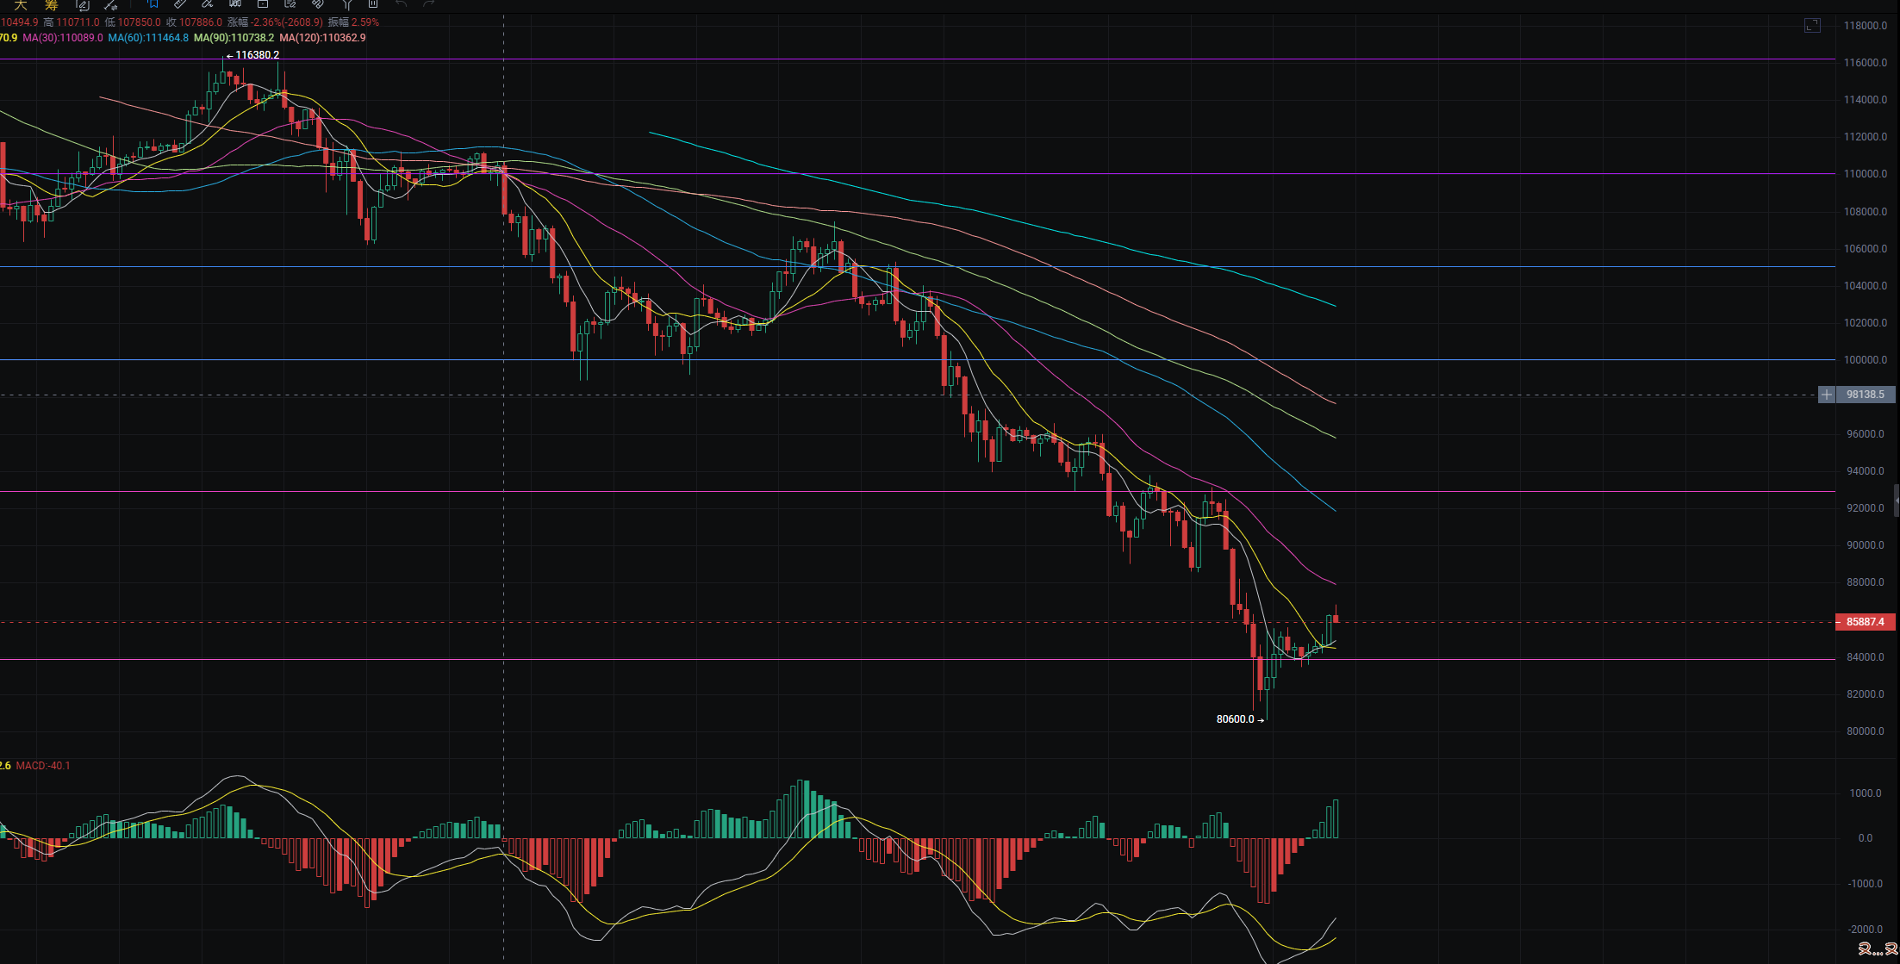Viewport: 1900px width, 964px height.
Task: Click the chain link icon in the toolbar
Action: point(317,3)
